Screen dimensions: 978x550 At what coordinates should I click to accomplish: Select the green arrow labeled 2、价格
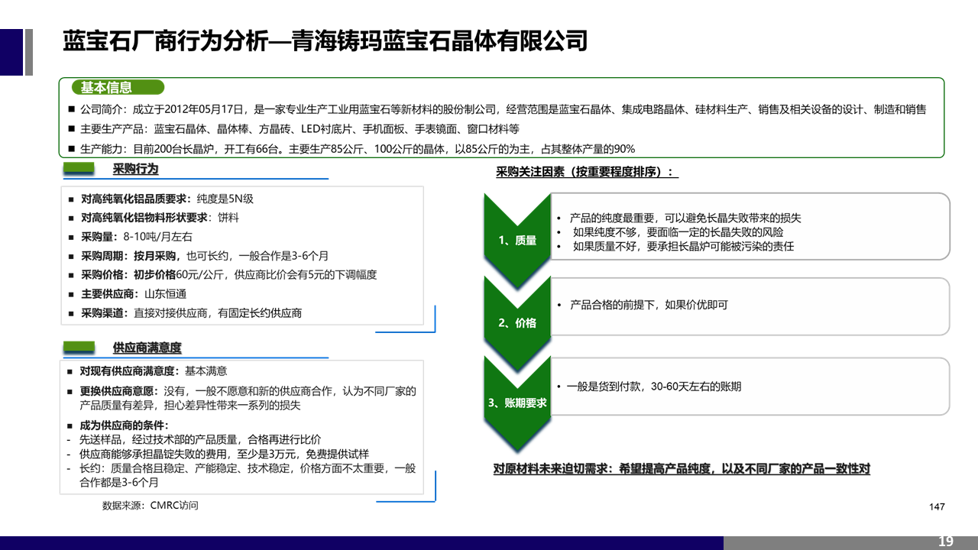point(517,323)
